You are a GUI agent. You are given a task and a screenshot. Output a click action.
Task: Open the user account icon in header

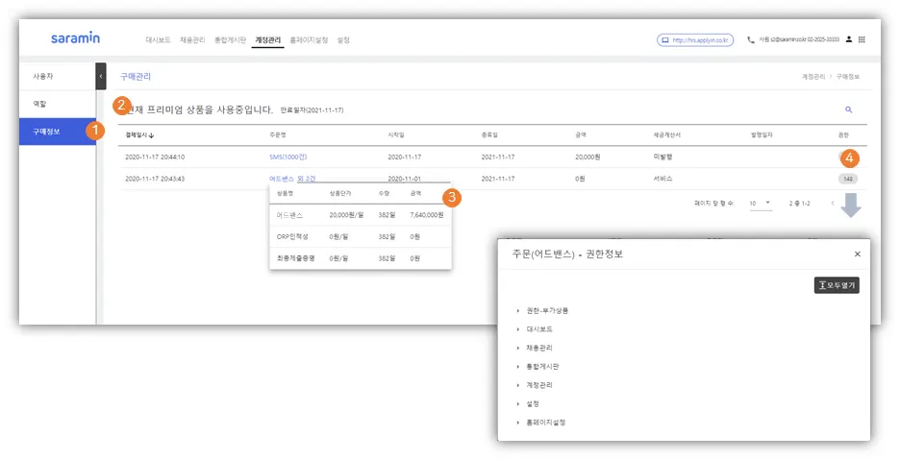848,39
